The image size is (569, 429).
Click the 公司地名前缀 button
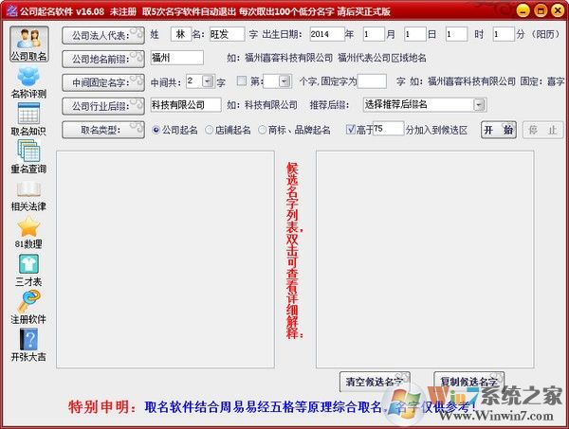(x=103, y=59)
